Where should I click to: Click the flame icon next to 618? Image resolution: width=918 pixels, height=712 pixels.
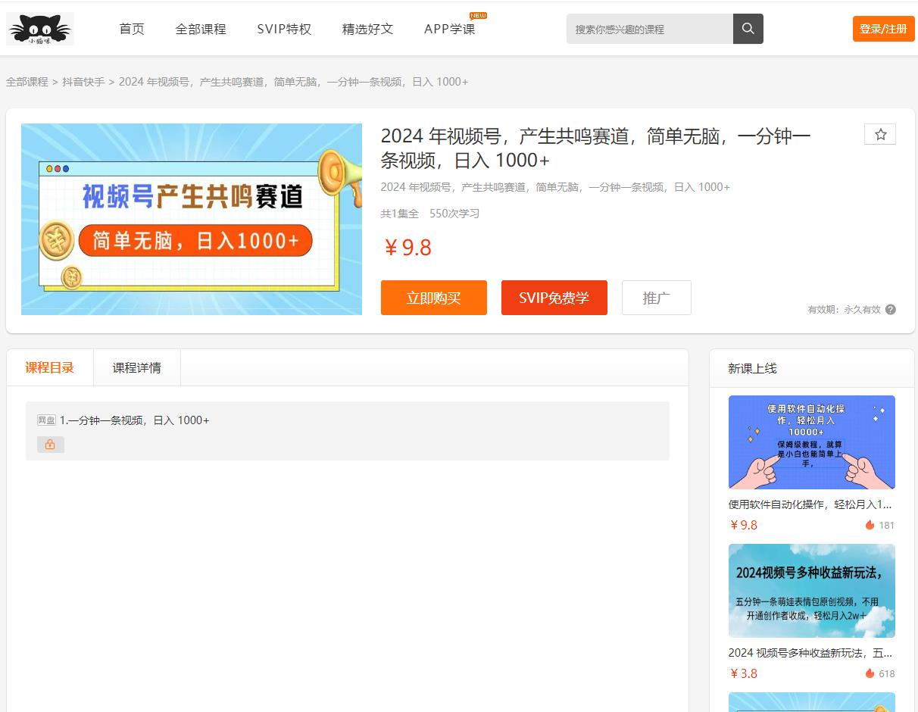(x=870, y=673)
